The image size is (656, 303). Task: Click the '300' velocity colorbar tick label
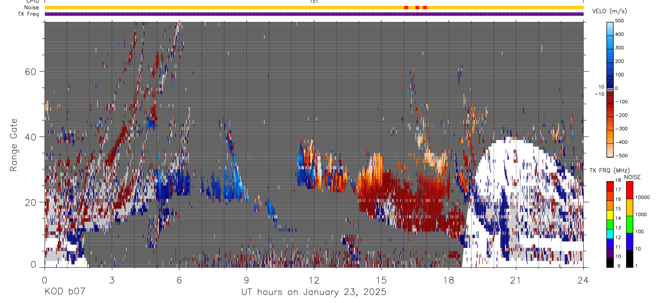[x=620, y=48]
